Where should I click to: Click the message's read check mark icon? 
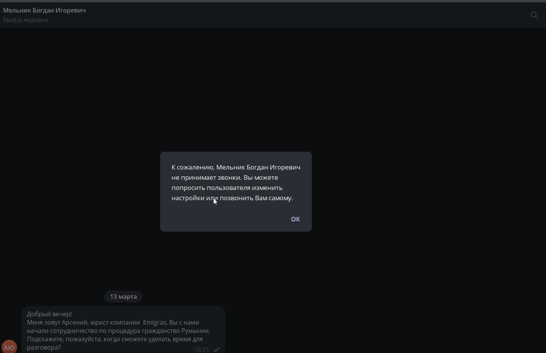pos(217,349)
